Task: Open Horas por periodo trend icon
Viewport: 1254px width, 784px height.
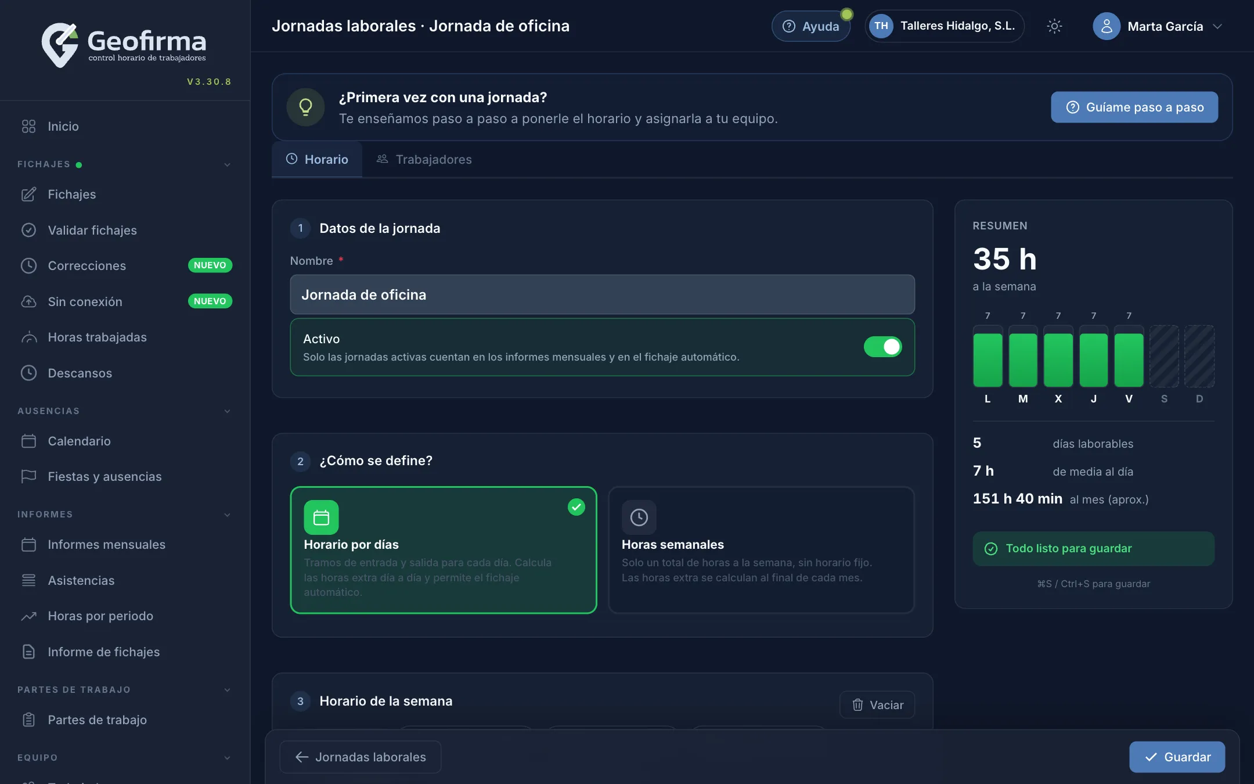Action: pos(28,616)
